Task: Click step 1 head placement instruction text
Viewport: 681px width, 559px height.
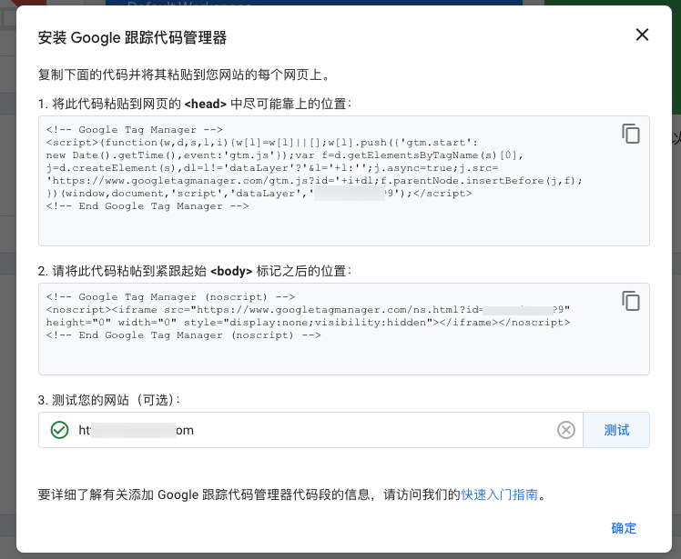Action: click(x=195, y=105)
